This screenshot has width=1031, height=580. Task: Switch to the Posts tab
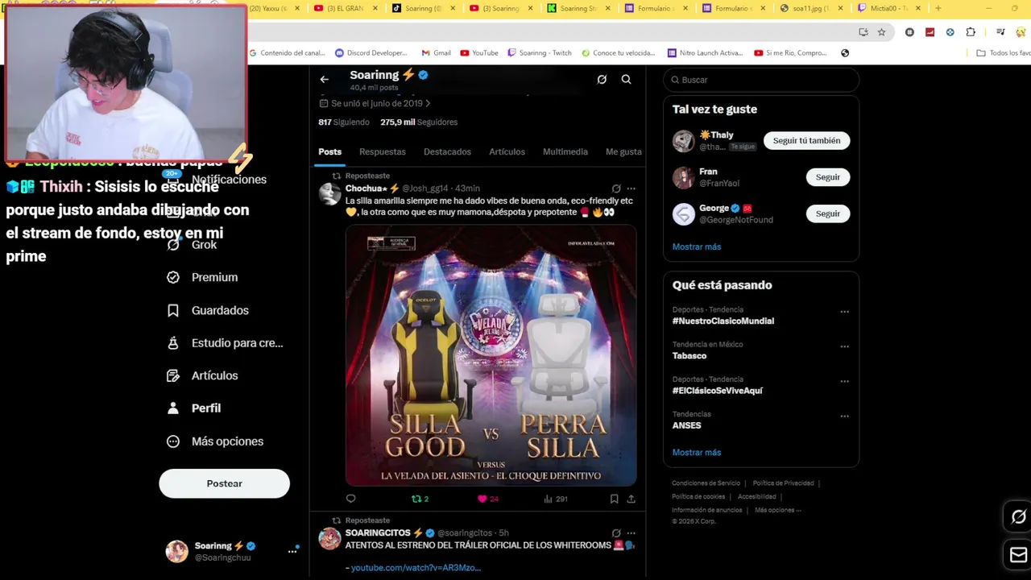click(329, 151)
